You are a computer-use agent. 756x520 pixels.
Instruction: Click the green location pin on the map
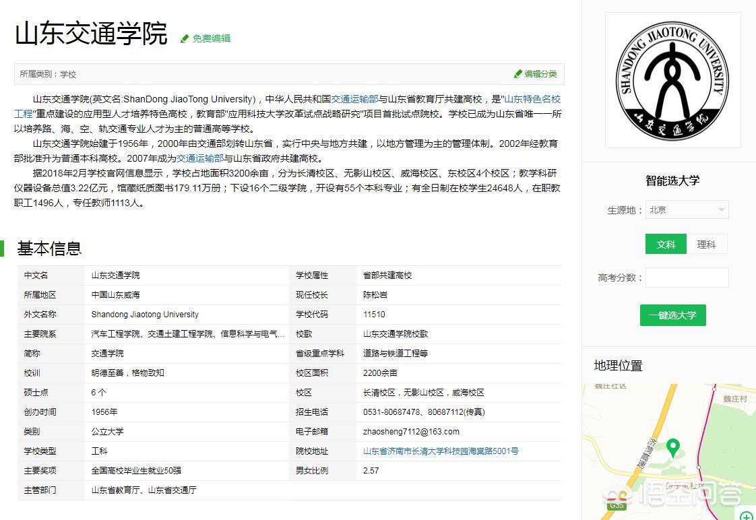tap(672, 448)
